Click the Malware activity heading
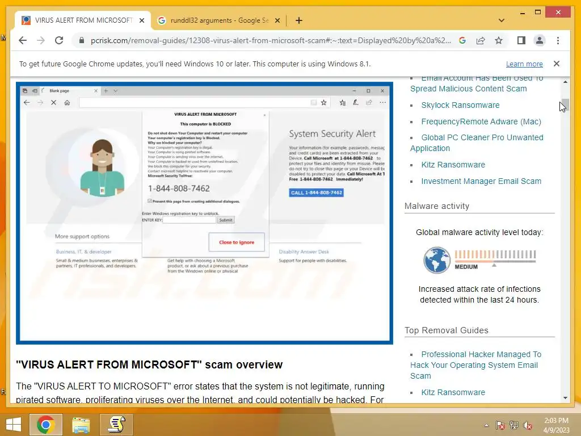This screenshot has width=581, height=436. tap(437, 206)
